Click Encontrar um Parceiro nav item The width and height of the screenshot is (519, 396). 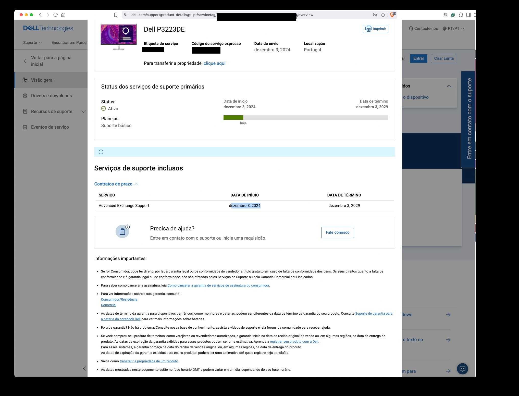tap(69, 43)
